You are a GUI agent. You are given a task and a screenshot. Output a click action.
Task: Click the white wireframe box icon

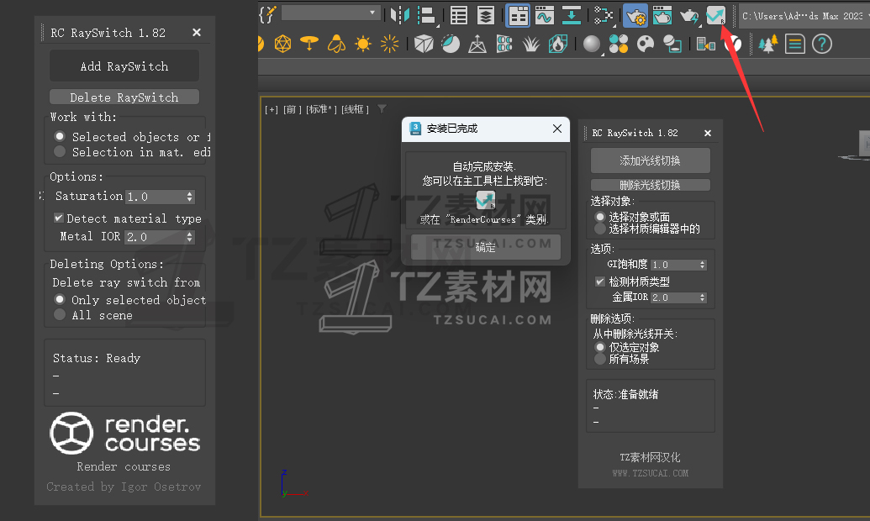[x=424, y=44]
